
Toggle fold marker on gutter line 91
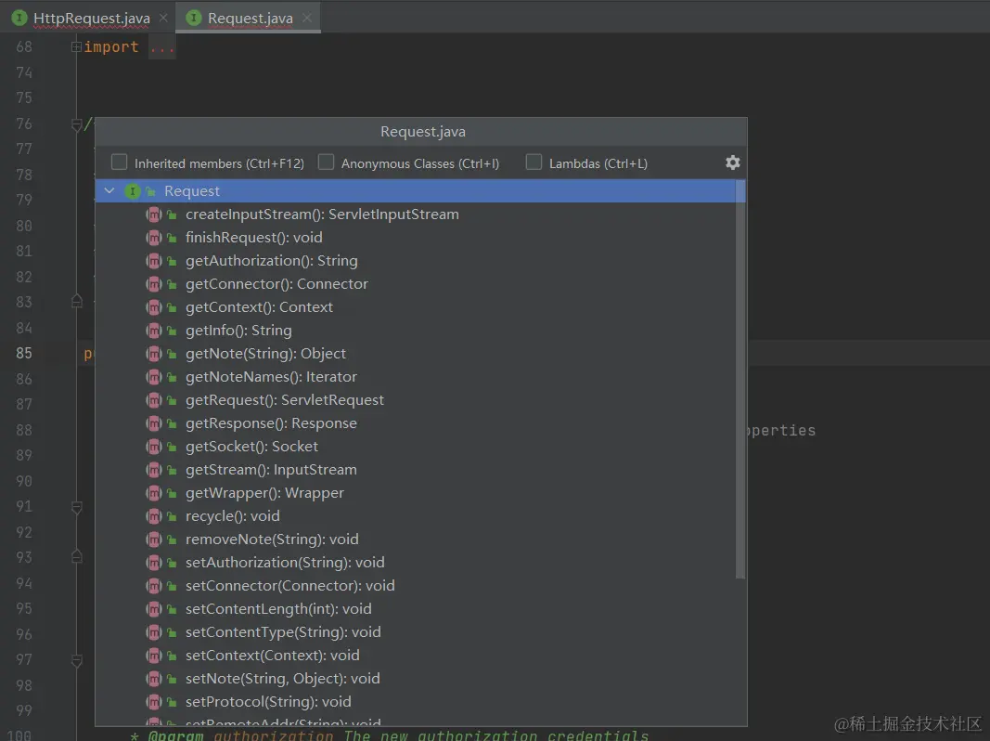tap(76, 507)
